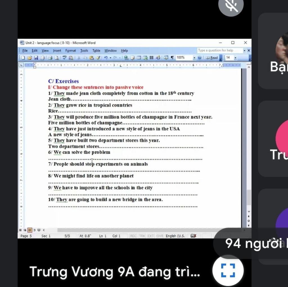Cut selection with scissors icon

(79, 58)
